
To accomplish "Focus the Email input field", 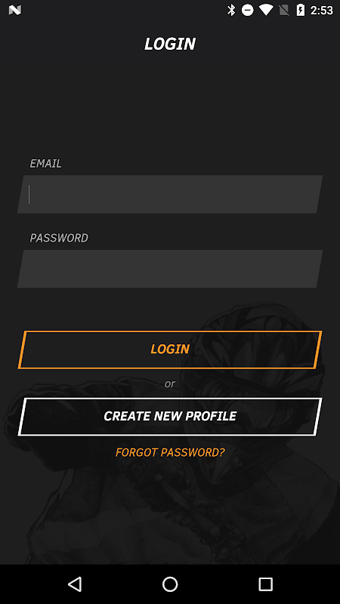I will 170,194.
